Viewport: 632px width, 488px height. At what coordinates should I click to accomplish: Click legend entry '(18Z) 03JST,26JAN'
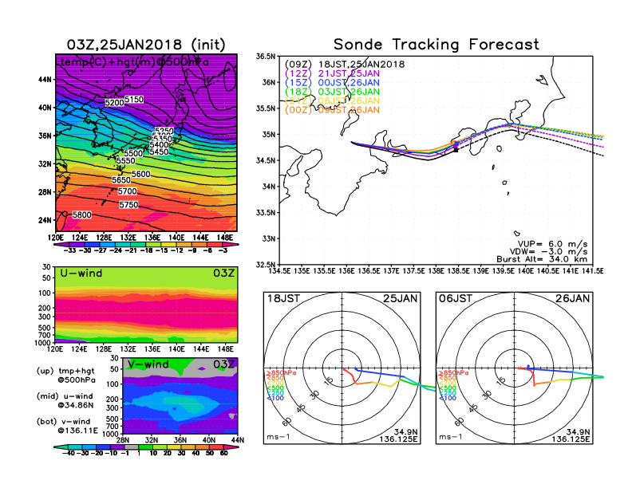coord(332,92)
